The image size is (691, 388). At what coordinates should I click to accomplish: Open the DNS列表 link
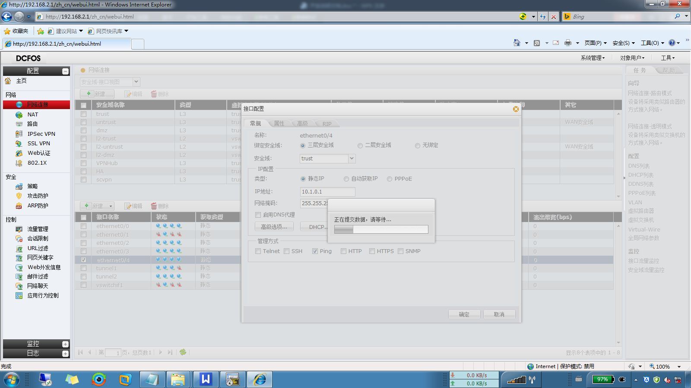pyautogui.click(x=639, y=166)
